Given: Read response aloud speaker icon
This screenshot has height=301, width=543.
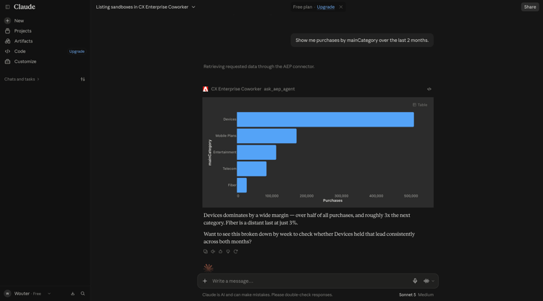Looking at the screenshot, I should 213,252.
